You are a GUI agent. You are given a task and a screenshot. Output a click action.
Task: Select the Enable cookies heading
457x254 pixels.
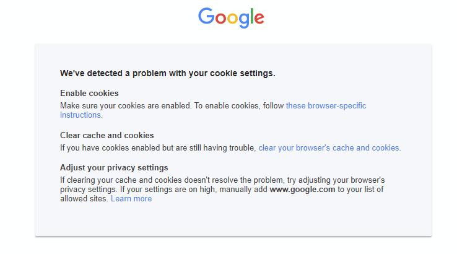coord(89,94)
